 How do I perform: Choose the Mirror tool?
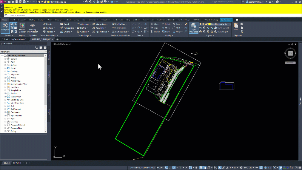[x=166, y=28]
